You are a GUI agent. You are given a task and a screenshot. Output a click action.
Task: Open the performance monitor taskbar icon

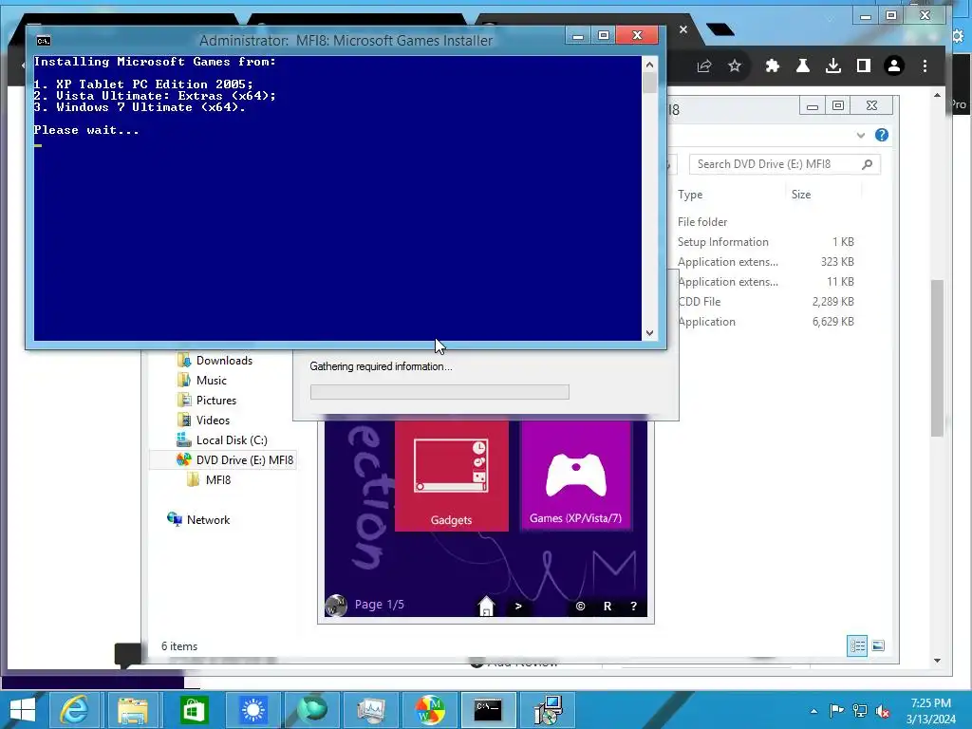(x=371, y=710)
